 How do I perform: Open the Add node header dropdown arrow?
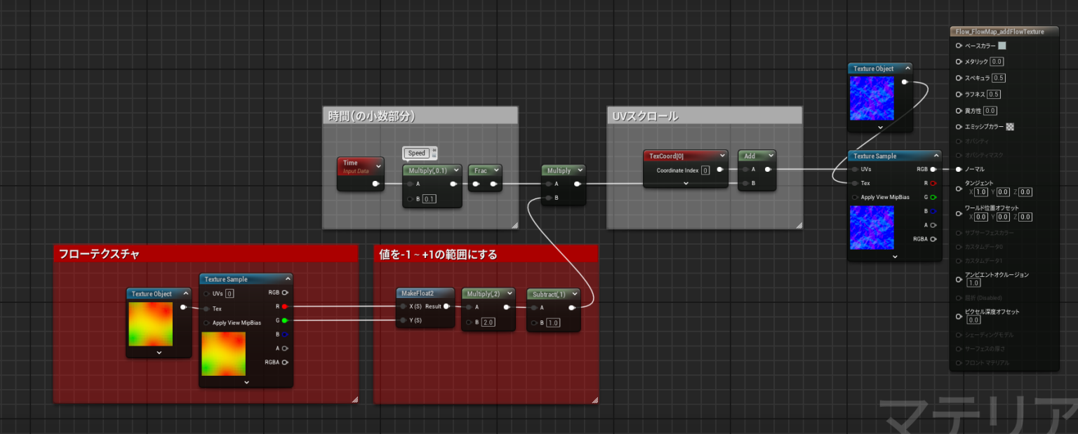(x=771, y=156)
